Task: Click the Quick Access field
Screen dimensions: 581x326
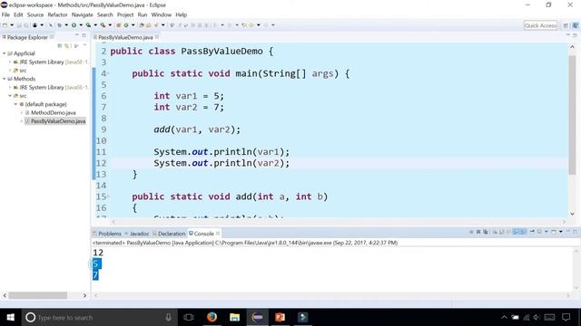Action: [x=540, y=25]
